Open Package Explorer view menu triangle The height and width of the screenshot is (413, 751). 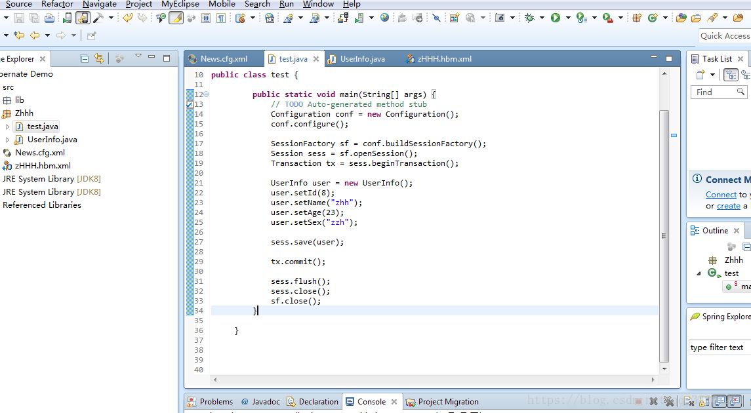point(138,56)
